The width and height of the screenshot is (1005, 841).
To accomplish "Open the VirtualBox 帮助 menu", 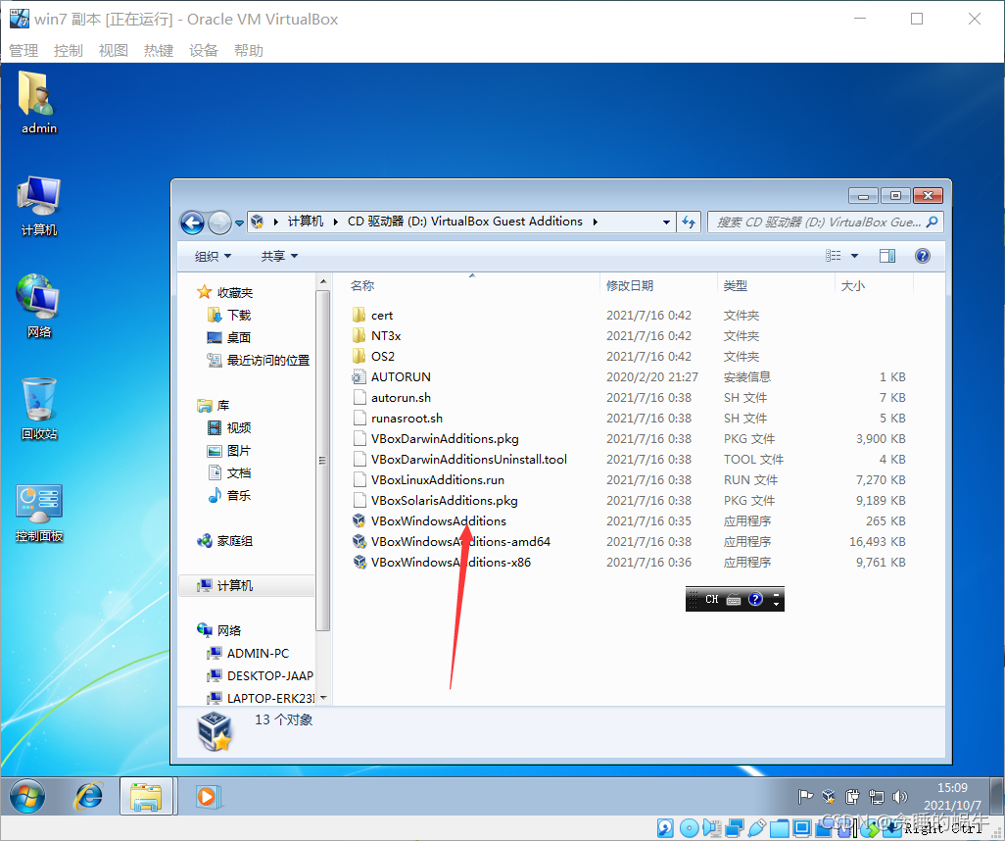I will [x=249, y=51].
